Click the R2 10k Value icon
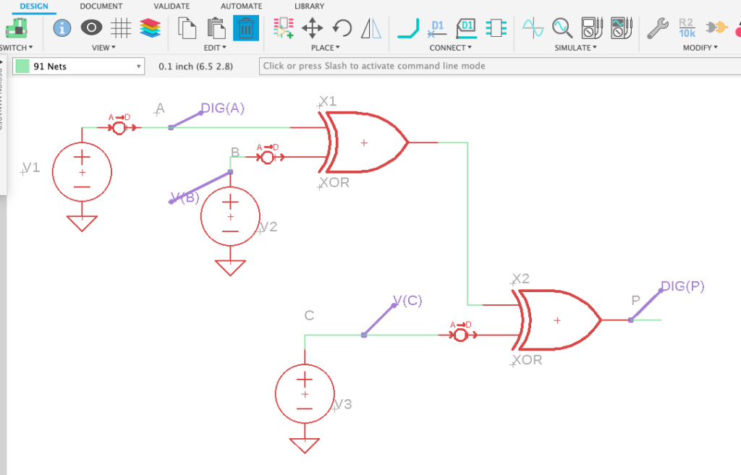 (x=687, y=28)
